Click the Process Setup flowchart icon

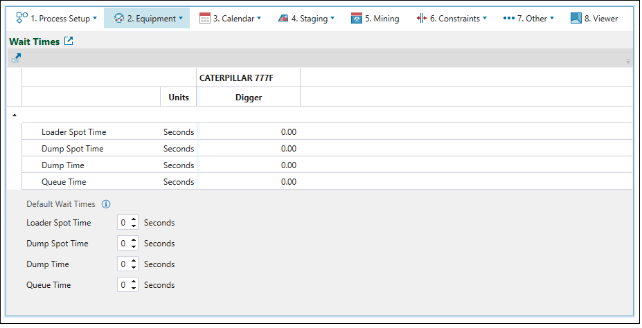coord(21,18)
